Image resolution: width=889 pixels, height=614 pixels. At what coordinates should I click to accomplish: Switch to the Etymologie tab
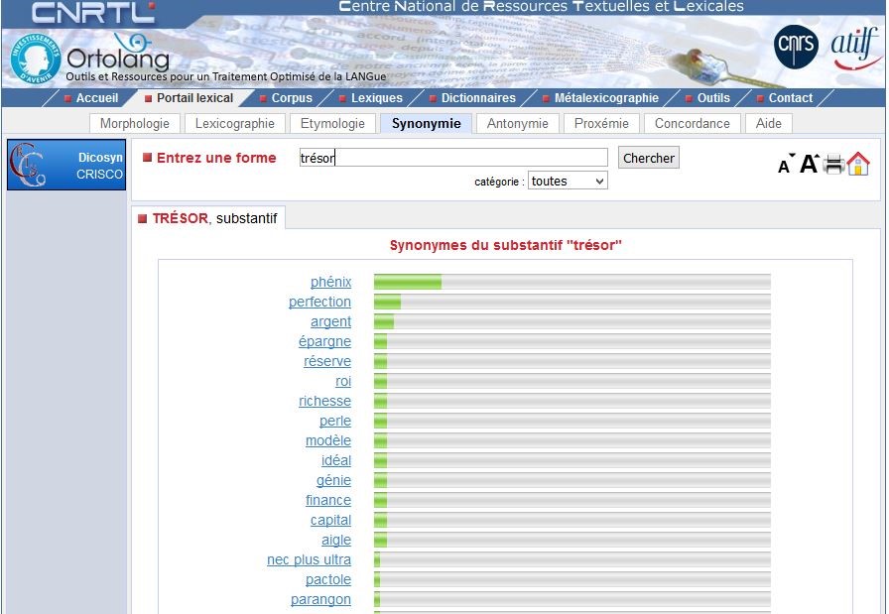click(x=332, y=124)
